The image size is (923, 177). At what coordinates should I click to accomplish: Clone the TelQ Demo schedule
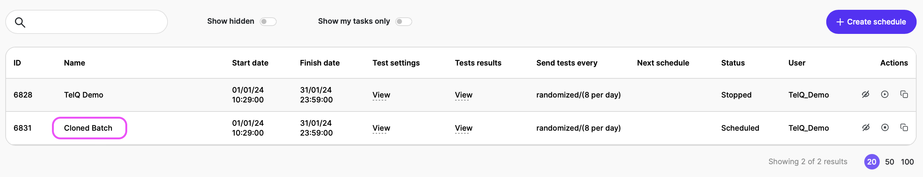click(904, 95)
